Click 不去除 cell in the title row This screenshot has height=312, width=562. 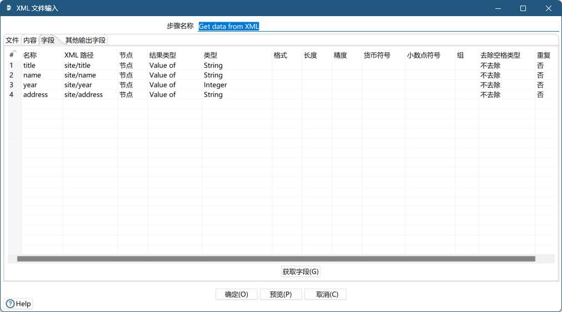506,65
